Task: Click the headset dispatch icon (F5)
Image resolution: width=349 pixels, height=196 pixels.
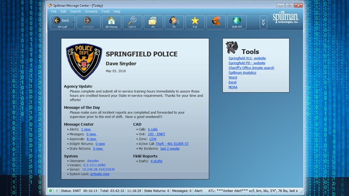Action: [174, 22]
